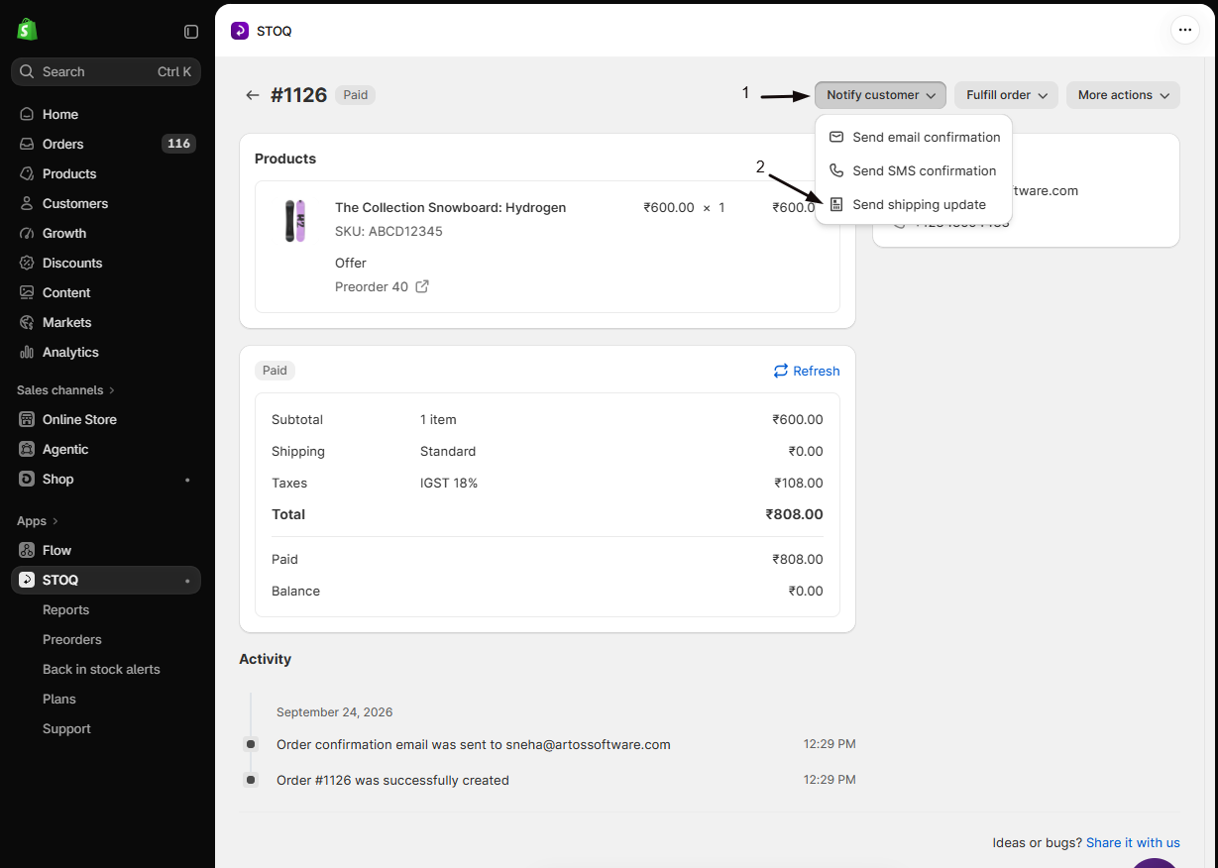Click the purple STOQ logo in the header

(240, 31)
